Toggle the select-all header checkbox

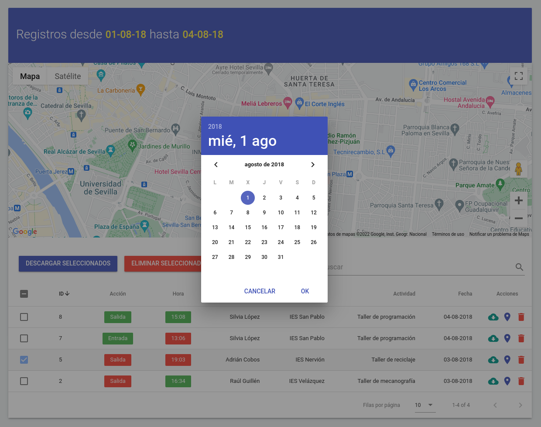point(24,294)
